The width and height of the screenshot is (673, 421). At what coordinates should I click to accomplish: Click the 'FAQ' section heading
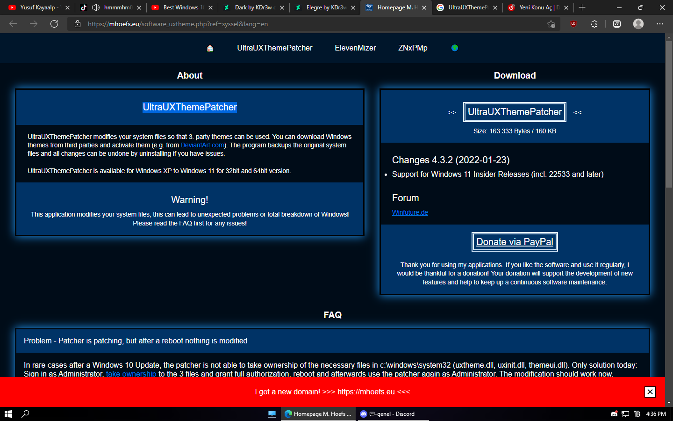[332, 315]
